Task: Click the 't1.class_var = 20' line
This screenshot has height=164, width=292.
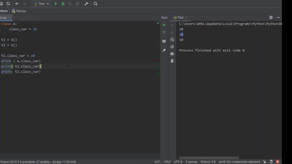Action: point(18,56)
